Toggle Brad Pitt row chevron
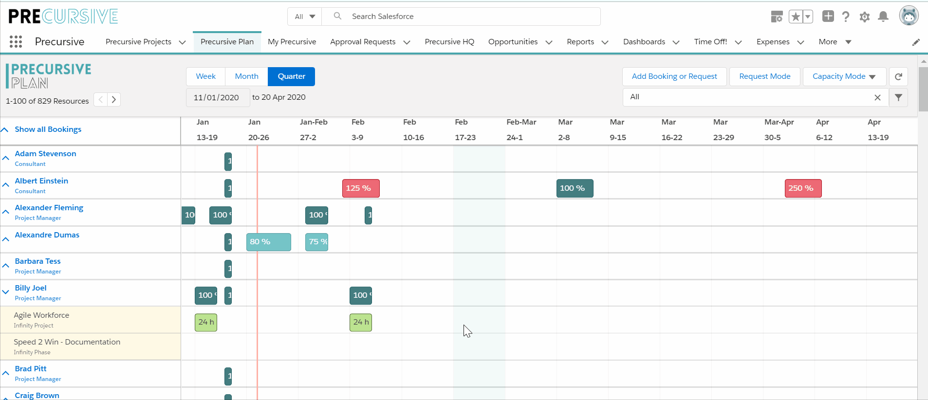 click(x=5, y=373)
